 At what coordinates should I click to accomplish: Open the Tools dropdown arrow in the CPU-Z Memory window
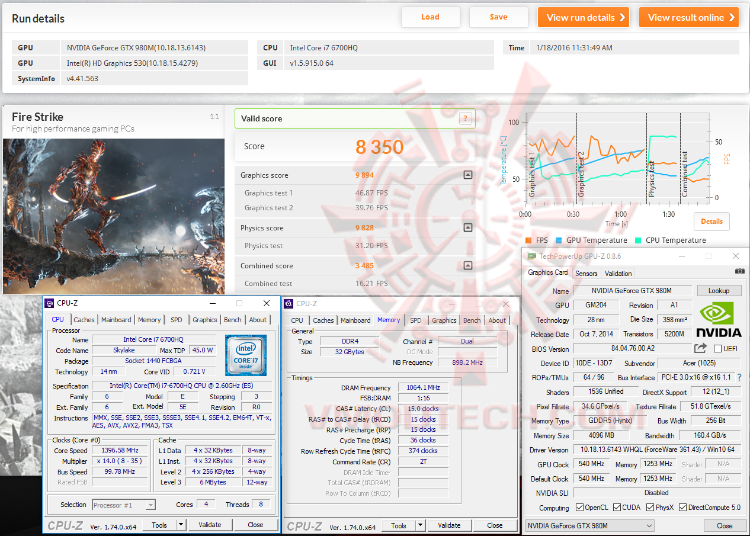pyautogui.click(x=420, y=525)
